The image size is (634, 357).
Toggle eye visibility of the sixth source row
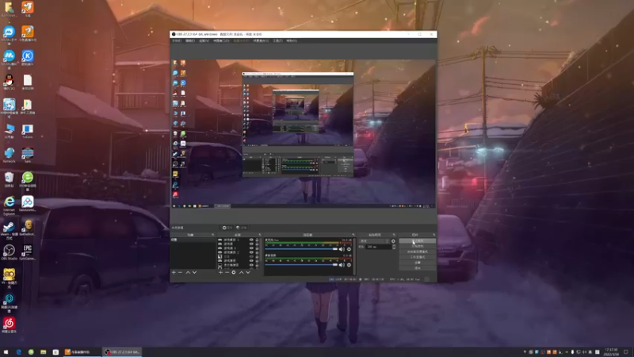click(x=251, y=261)
